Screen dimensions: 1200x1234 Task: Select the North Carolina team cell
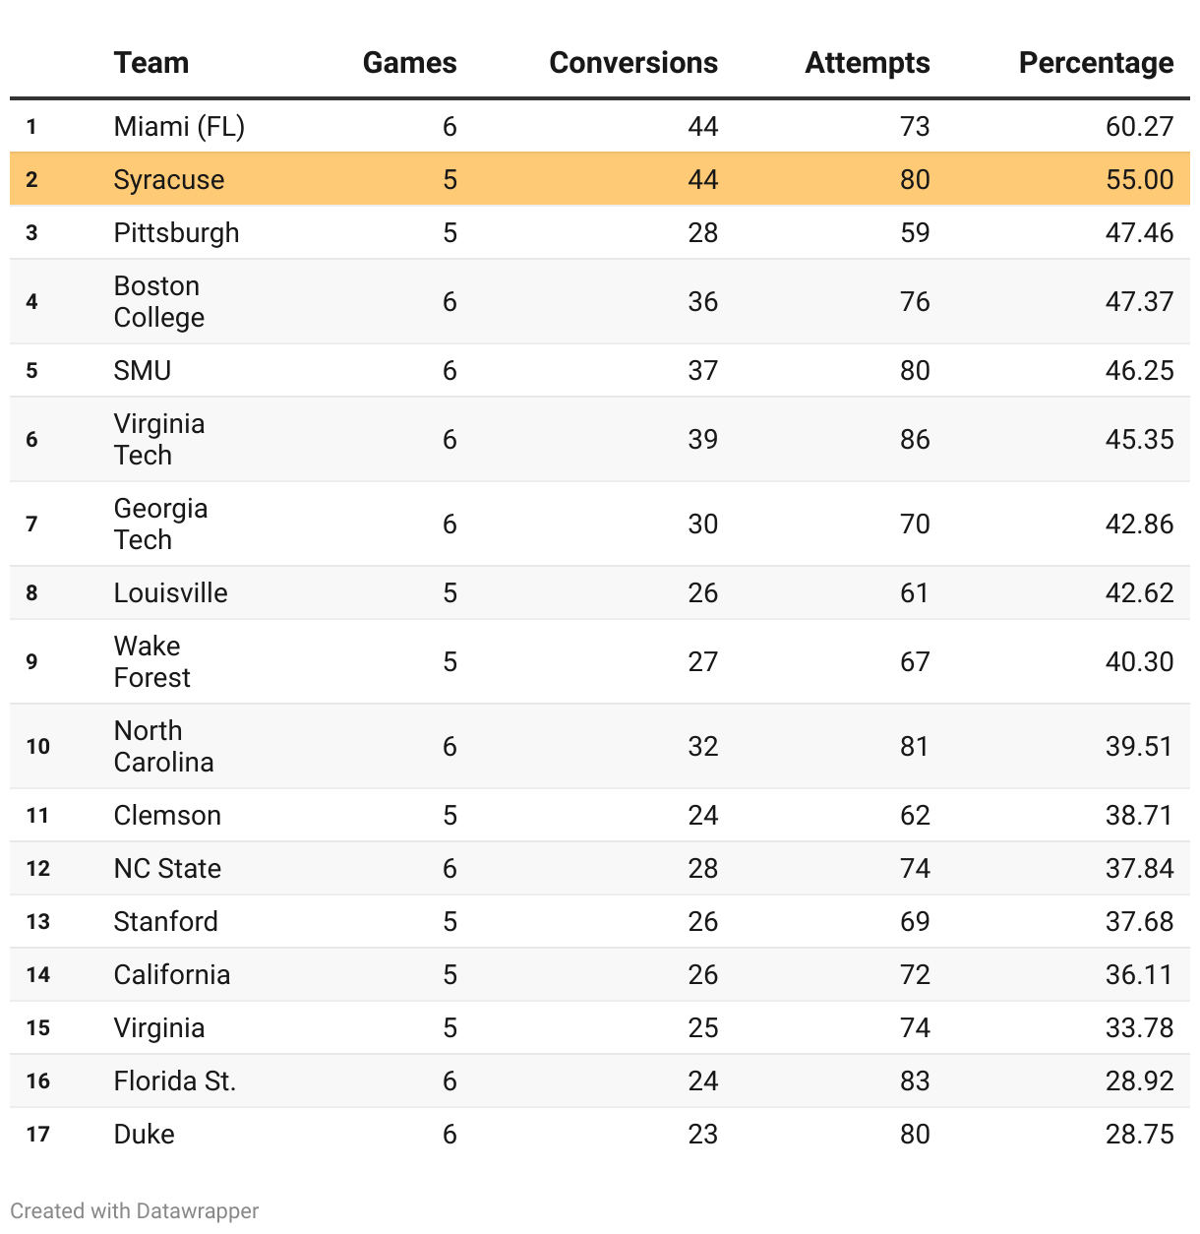click(x=163, y=746)
